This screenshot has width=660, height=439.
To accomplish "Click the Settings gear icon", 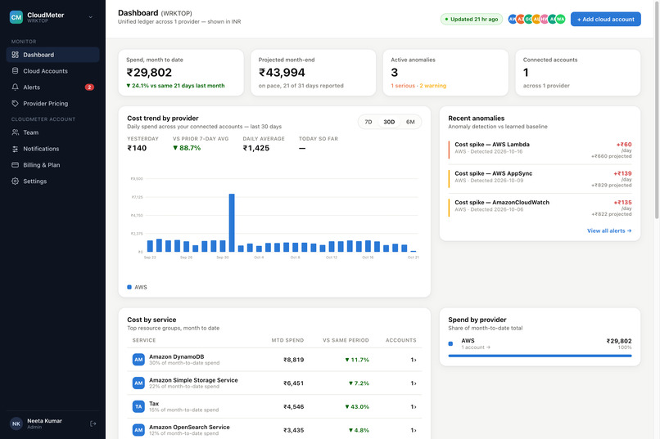I will coord(16,181).
